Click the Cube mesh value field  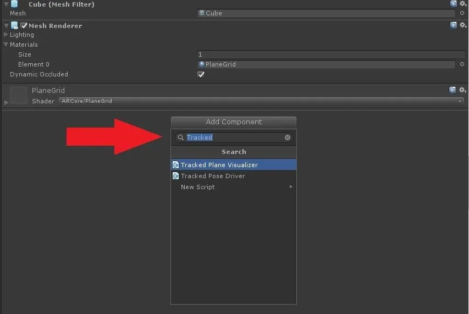coord(326,13)
